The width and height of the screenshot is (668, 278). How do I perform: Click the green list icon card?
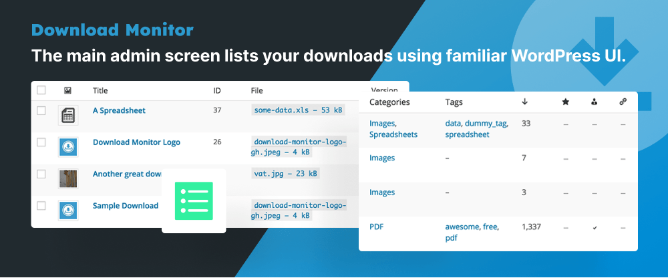pyautogui.click(x=194, y=201)
